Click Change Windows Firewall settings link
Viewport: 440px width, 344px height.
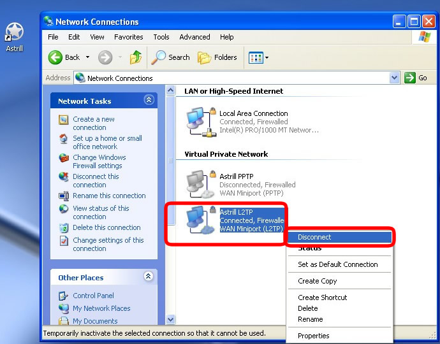[x=99, y=161]
